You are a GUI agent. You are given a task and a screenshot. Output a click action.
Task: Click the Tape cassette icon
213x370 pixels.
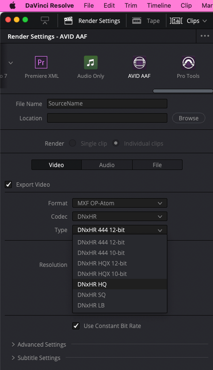(136, 21)
